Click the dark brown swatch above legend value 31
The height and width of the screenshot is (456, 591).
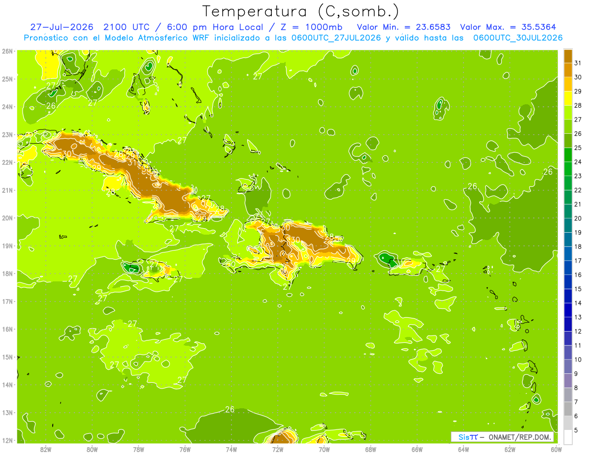coord(568,56)
